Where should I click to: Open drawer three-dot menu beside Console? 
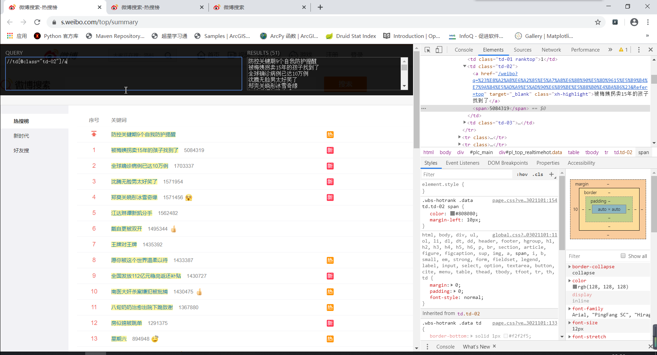pos(427,346)
